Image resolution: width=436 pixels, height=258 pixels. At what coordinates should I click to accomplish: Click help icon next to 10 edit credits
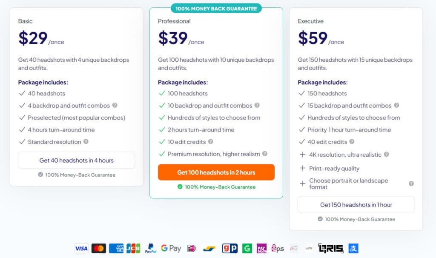(210, 142)
